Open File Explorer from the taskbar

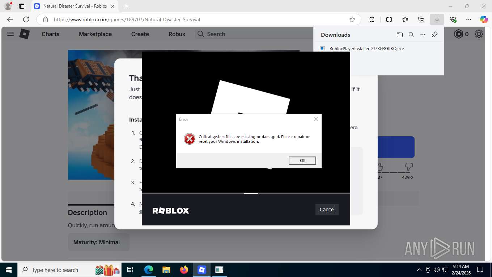point(166,270)
